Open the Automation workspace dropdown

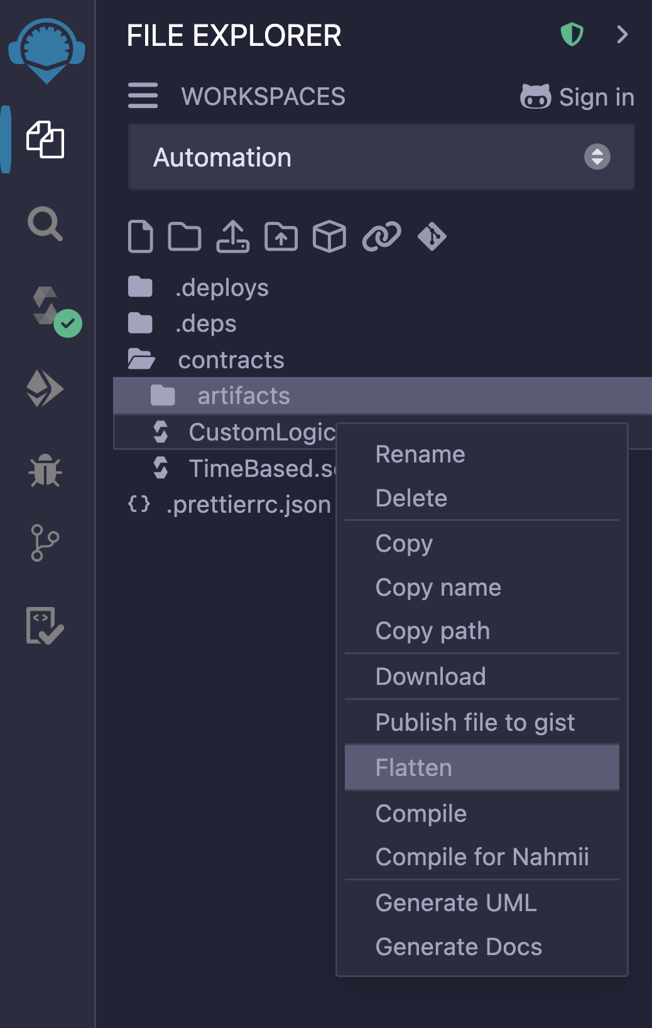381,157
